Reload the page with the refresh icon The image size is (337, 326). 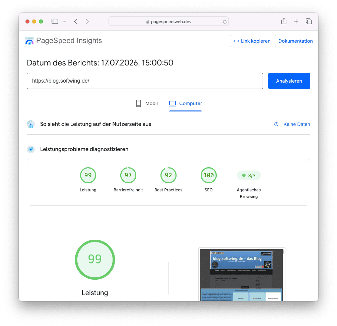[224, 21]
